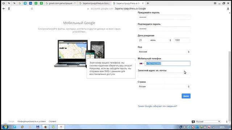Image resolution: width=232 pixels, height=130 pixels.
Task: Click the 'Придумайте пароль' password field
Action: tap(164, 17)
